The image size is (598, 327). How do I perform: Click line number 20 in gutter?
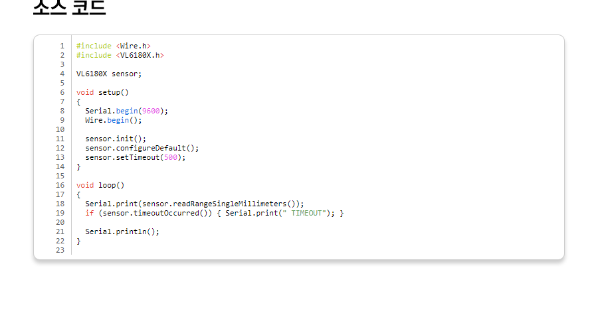click(x=60, y=222)
